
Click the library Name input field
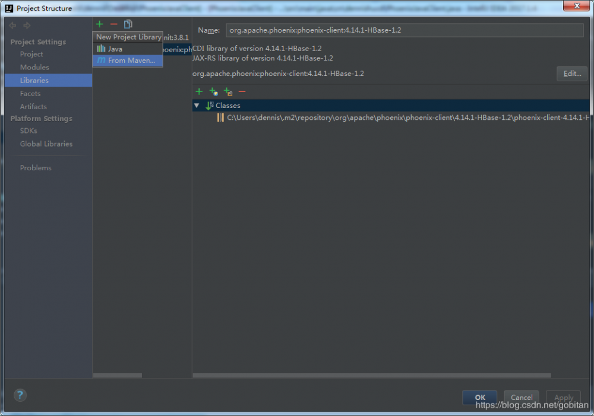[x=405, y=30]
